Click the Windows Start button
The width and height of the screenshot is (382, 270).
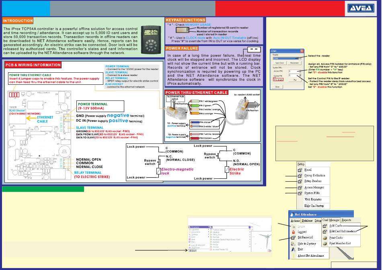click(193, 251)
